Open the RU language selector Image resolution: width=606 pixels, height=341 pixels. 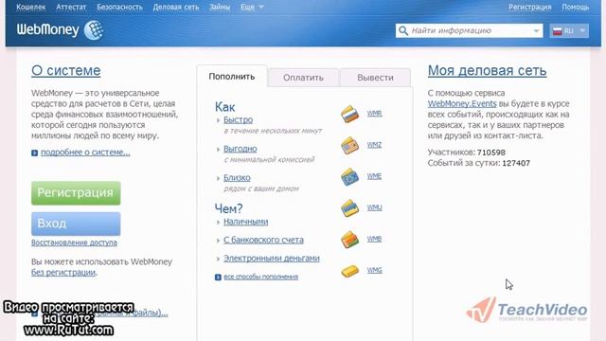click(569, 31)
